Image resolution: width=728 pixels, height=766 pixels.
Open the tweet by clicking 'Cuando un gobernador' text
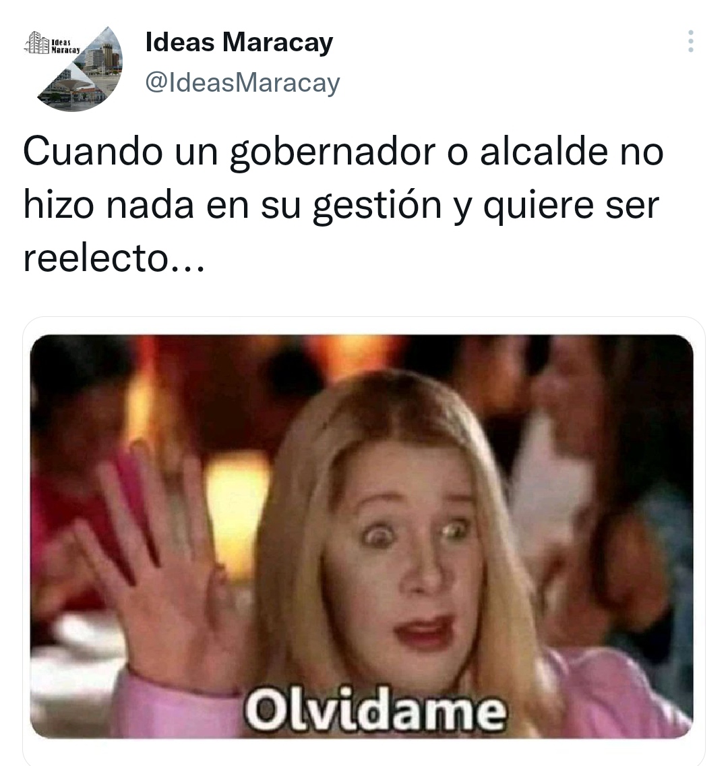(x=229, y=152)
